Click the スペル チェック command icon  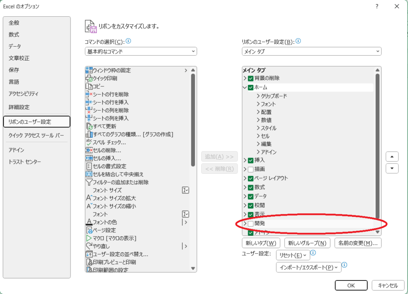[x=89, y=142]
